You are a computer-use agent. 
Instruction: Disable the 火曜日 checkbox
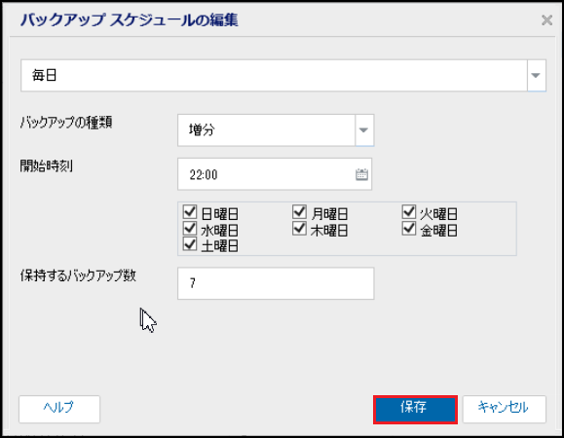pos(408,212)
